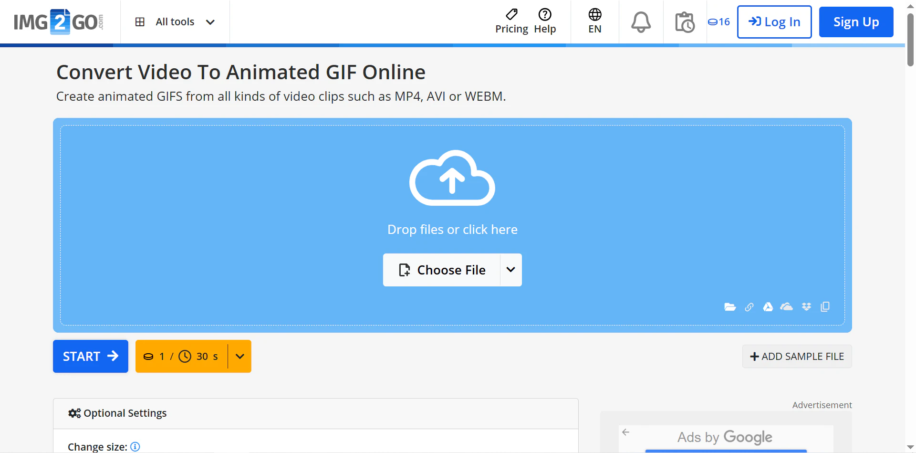Start the GIF conversion
Viewport: 916px width, 453px height.
(x=90, y=356)
